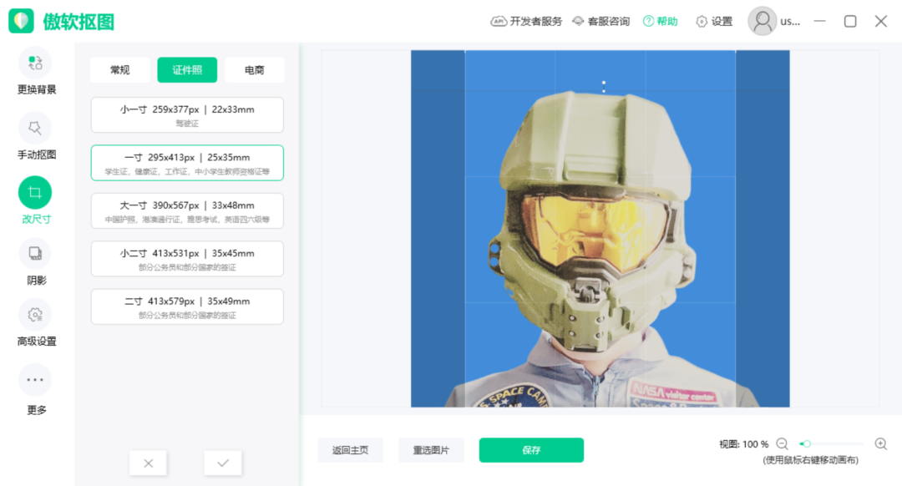Screen dimensions: 902x486
Task: Click 重选图片 reselect image button
Action: [431, 450]
